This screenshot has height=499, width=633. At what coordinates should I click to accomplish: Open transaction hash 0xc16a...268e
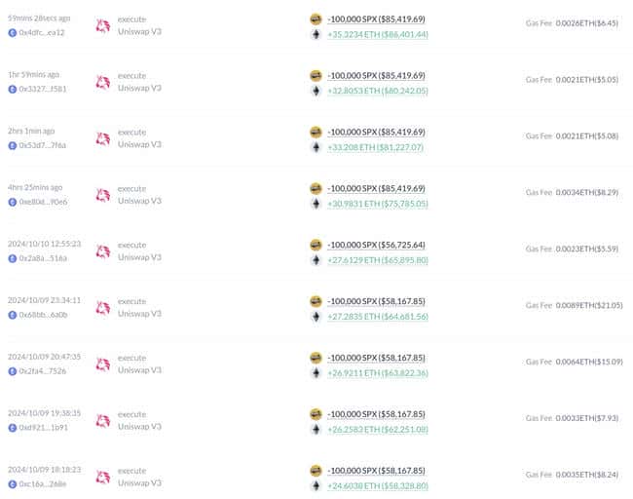point(43,484)
